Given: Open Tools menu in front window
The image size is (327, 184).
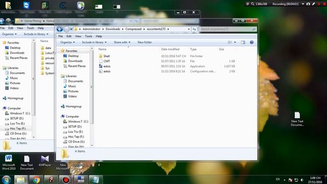Looking at the screenshot, I should coord(88,36).
